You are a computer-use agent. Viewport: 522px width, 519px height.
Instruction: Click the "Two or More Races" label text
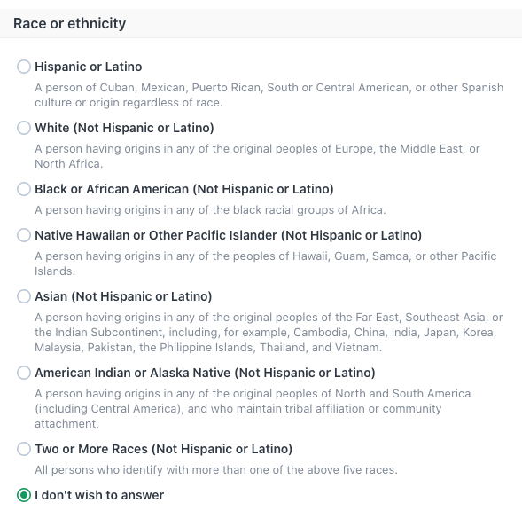click(164, 449)
